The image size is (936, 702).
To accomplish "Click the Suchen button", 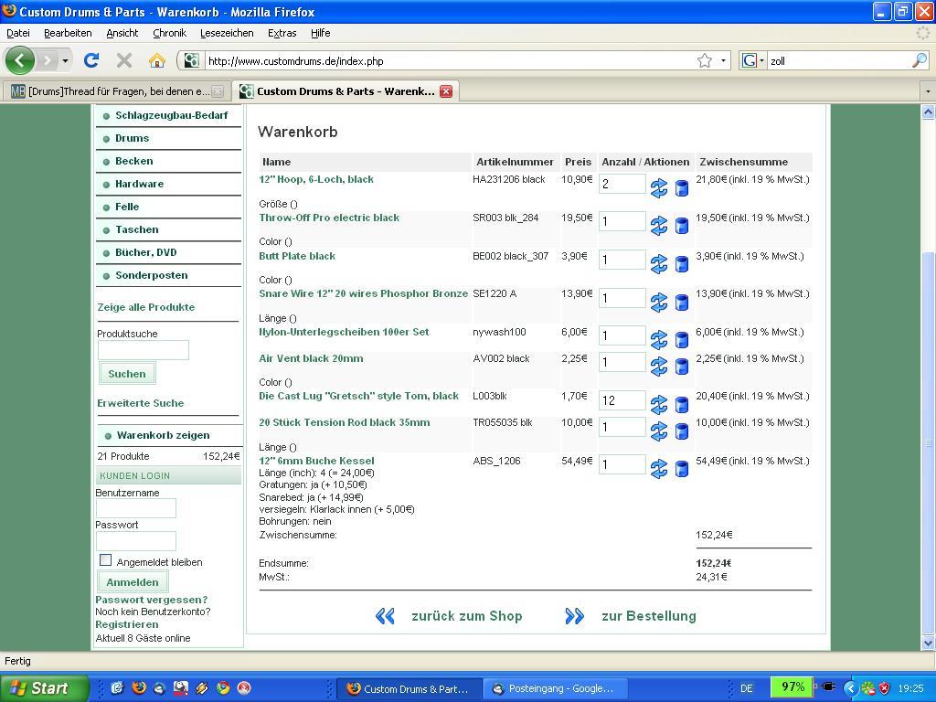I will coord(126,374).
